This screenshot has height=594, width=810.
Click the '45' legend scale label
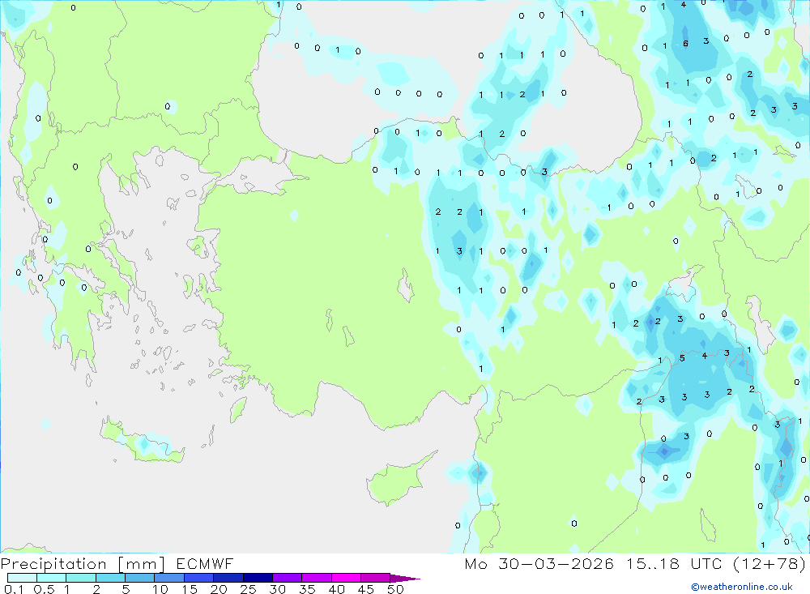click(x=366, y=589)
